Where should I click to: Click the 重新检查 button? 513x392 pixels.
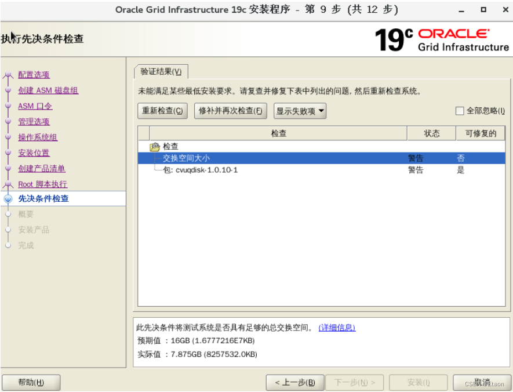tap(162, 111)
